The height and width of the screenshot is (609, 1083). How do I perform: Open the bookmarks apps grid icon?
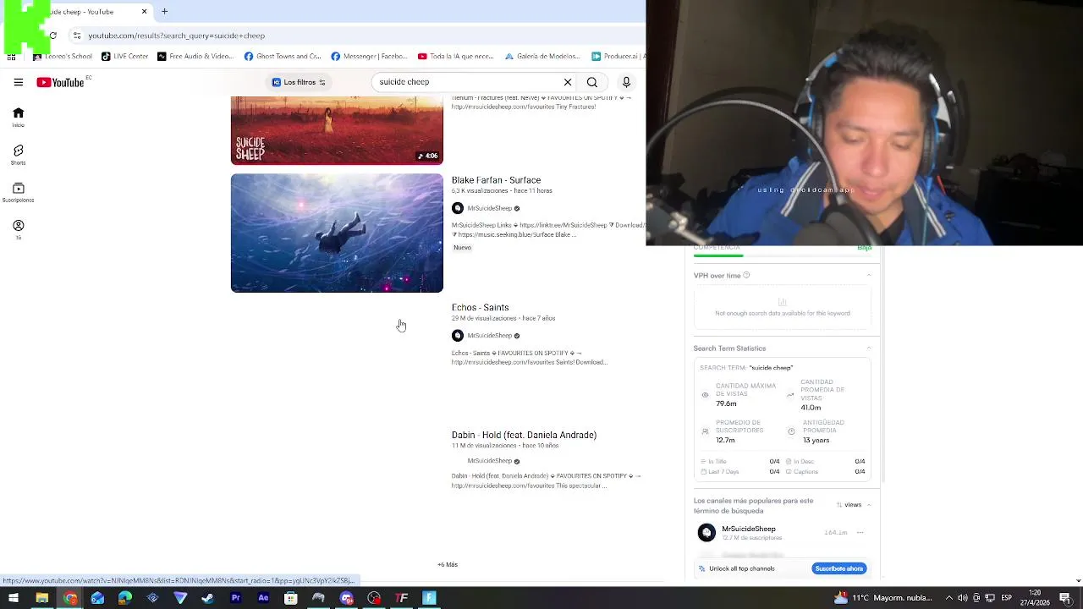point(11,57)
